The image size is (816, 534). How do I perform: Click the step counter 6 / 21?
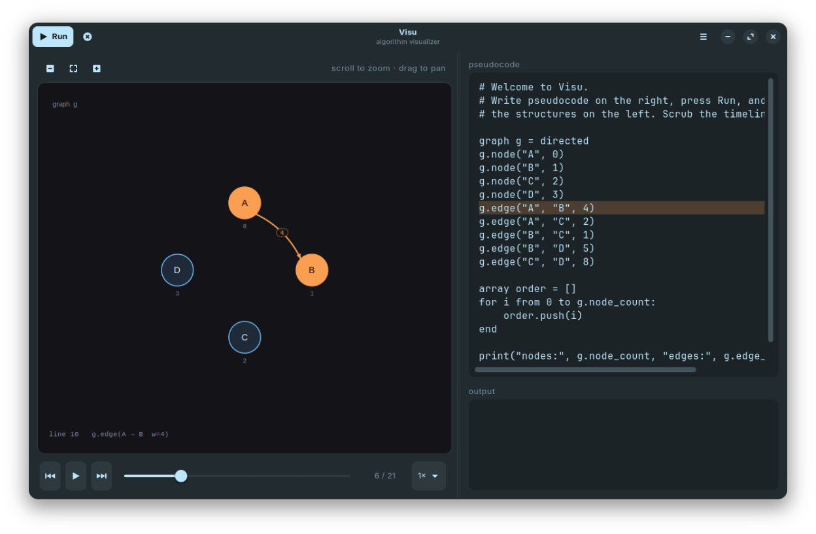pos(385,476)
